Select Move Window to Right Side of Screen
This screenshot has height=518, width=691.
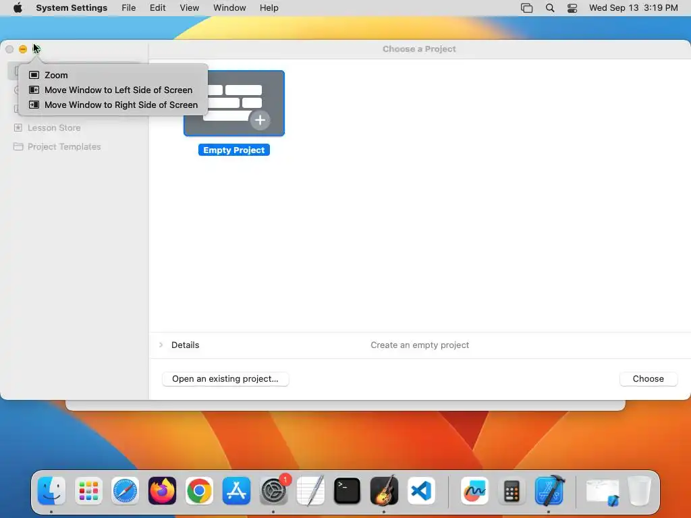(113, 105)
